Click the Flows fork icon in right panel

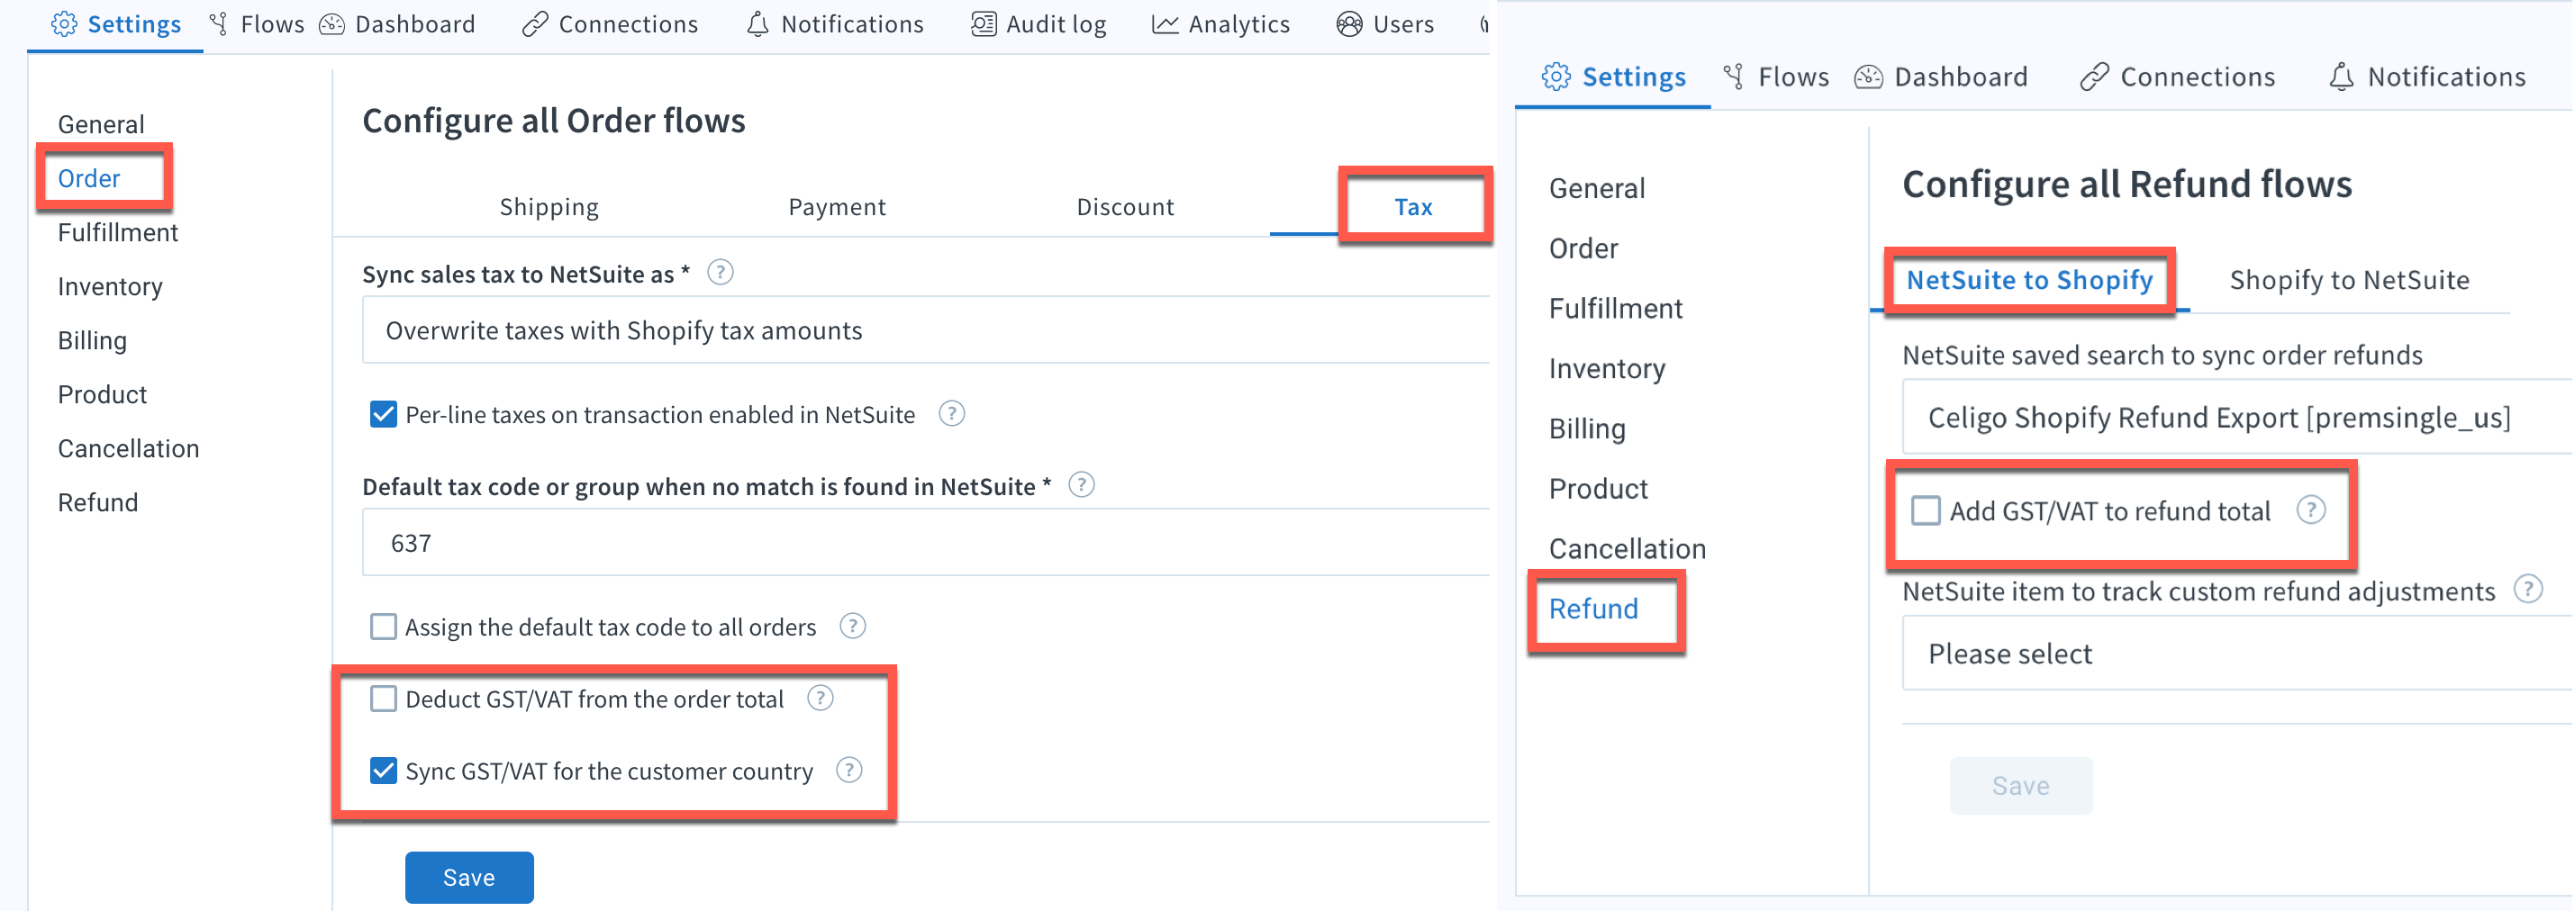[x=1734, y=77]
